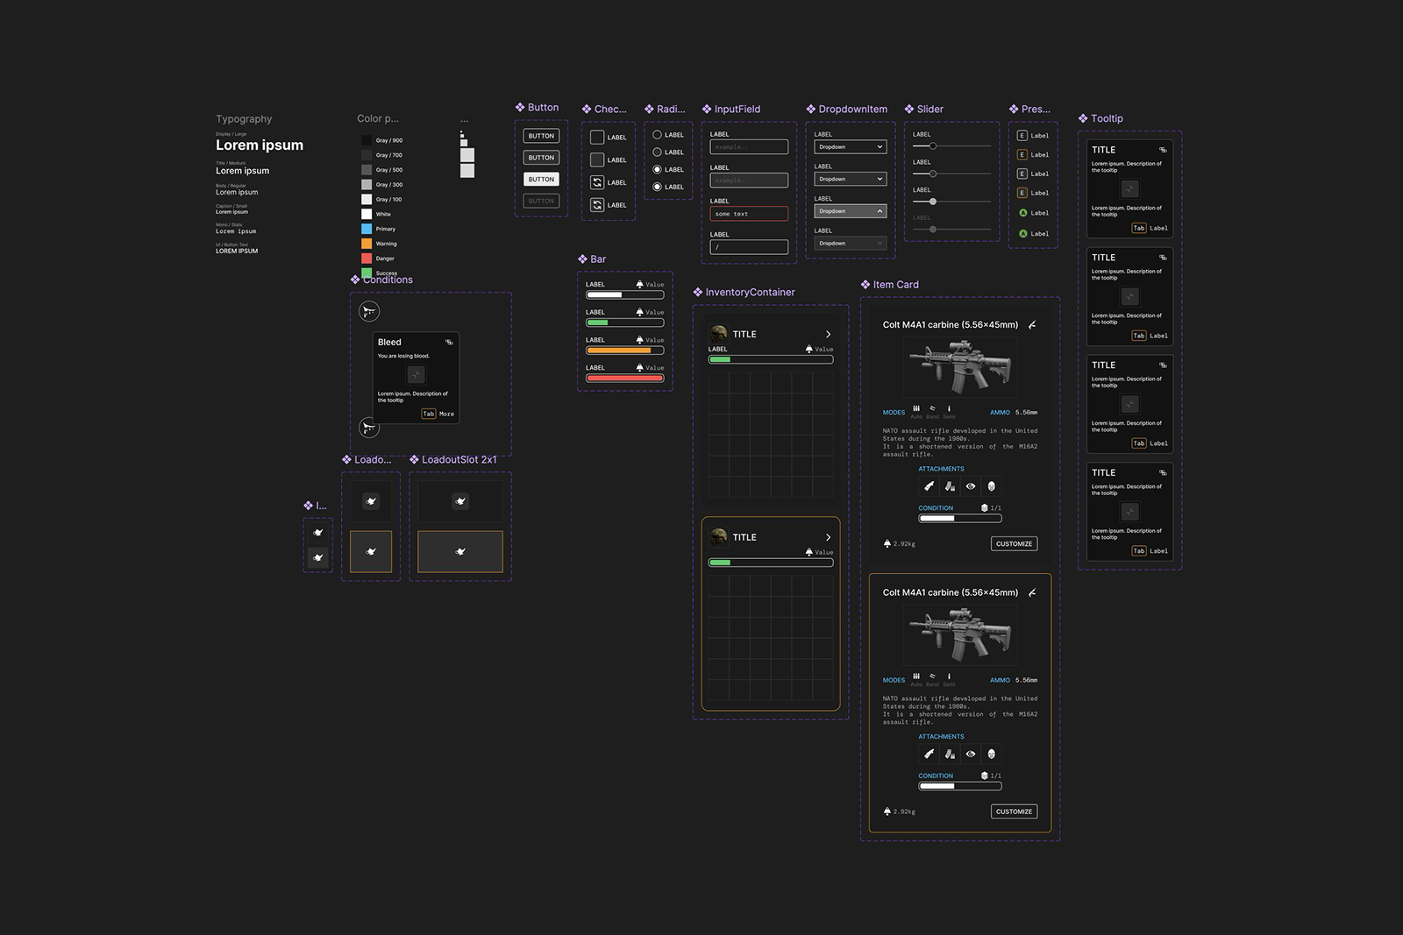Pick the orange Warning color swatch

coord(367,244)
